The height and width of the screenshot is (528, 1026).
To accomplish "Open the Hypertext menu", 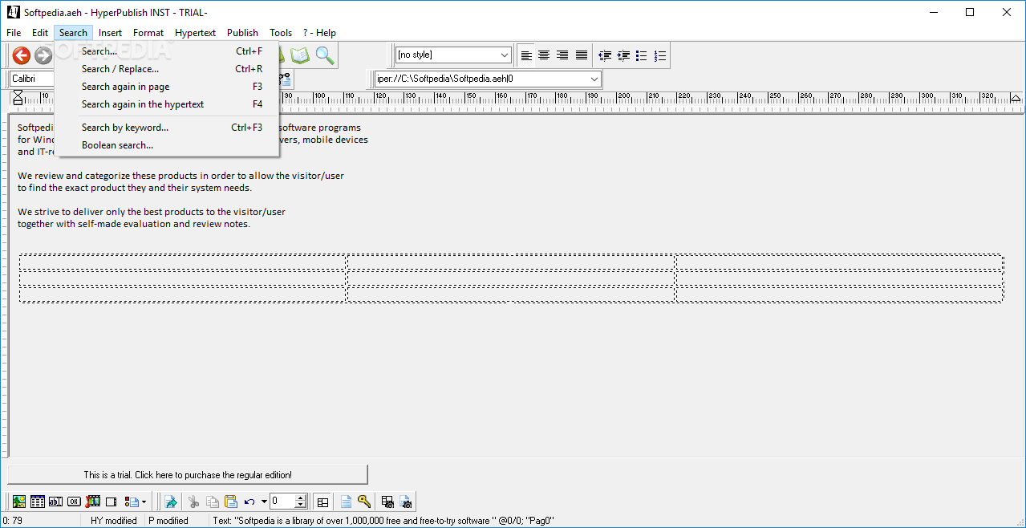I will 196,33.
